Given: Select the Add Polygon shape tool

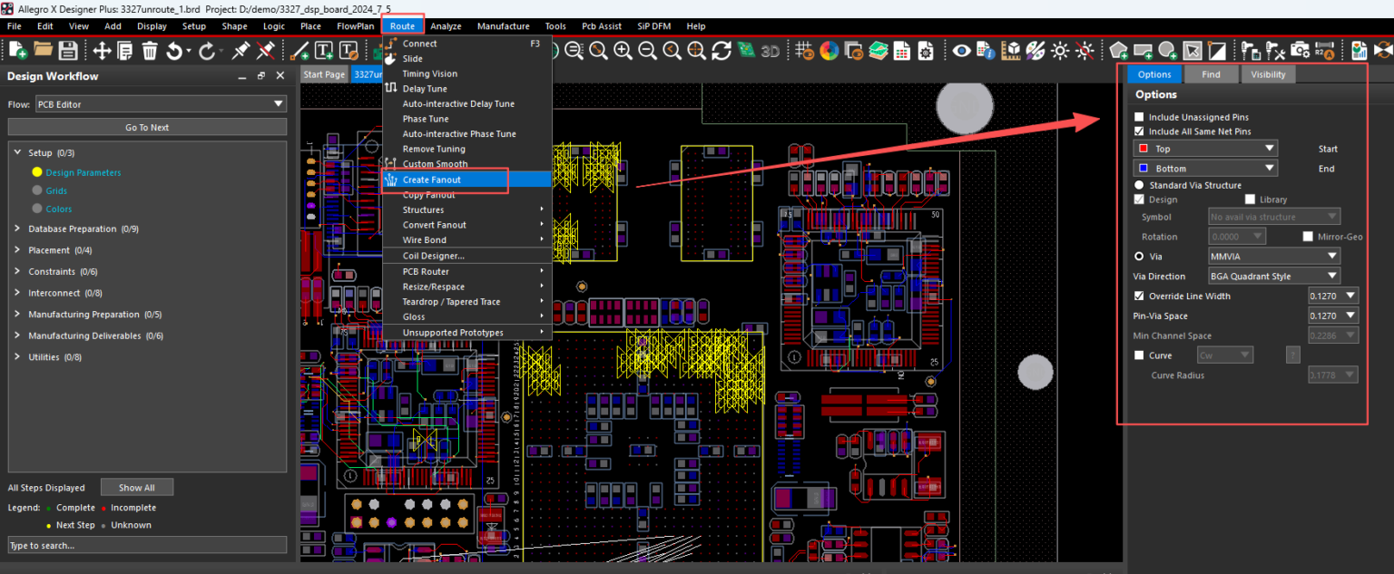Looking at the screenshot, I should (x=1120, y=52).
